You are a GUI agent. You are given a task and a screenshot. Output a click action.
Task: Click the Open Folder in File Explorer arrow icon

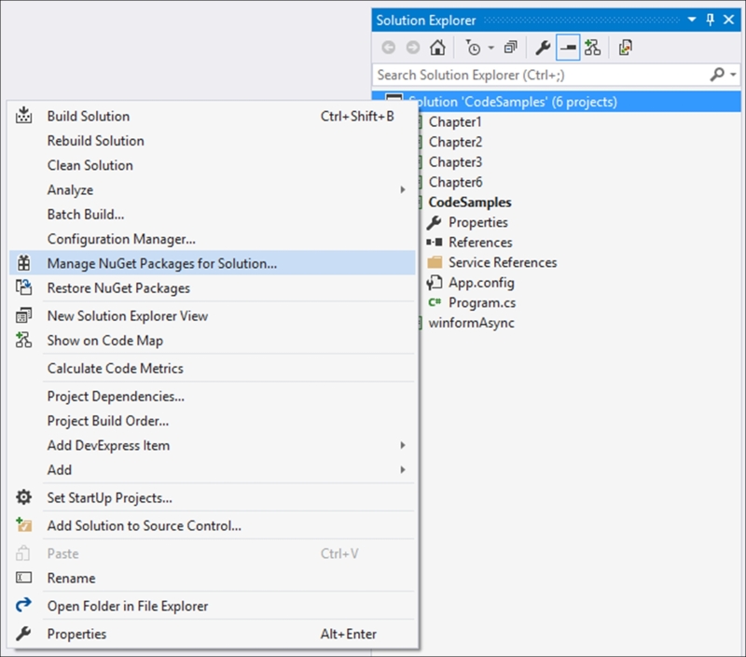[x=24, y=605]
